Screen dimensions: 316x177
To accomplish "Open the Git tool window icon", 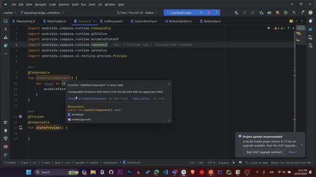I will (5, 155).
